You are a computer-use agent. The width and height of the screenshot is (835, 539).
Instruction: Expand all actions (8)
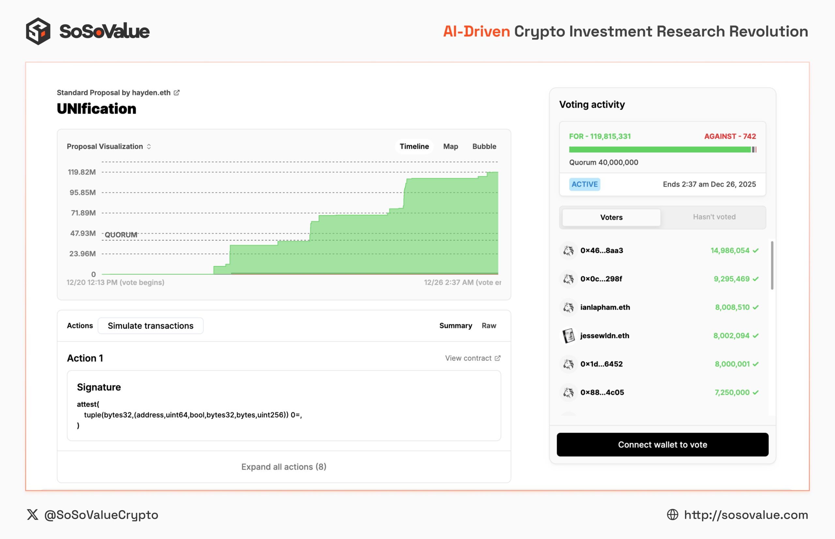point(283,467)
